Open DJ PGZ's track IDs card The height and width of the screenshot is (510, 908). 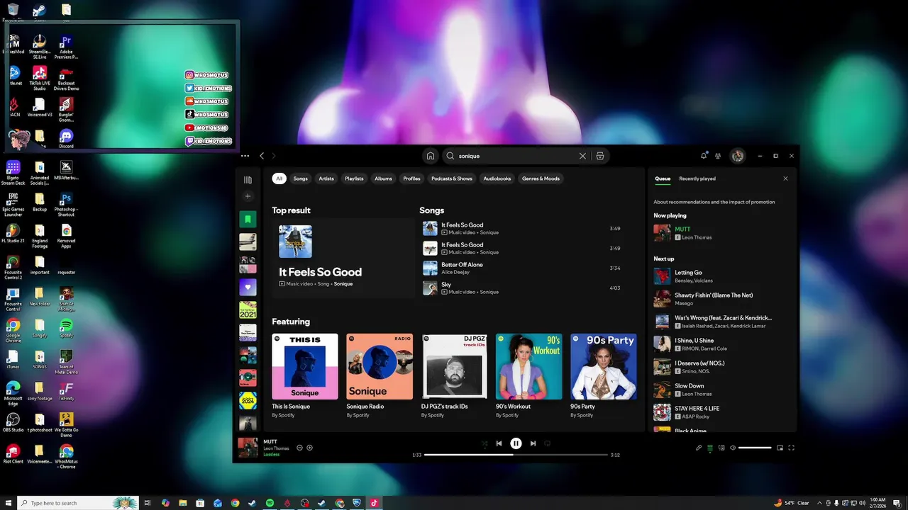[x=454, y=376]
